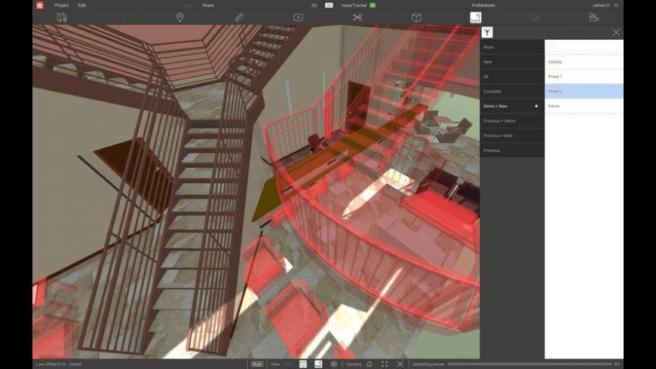Switch to 3D view mode

[x=329, y=5]
